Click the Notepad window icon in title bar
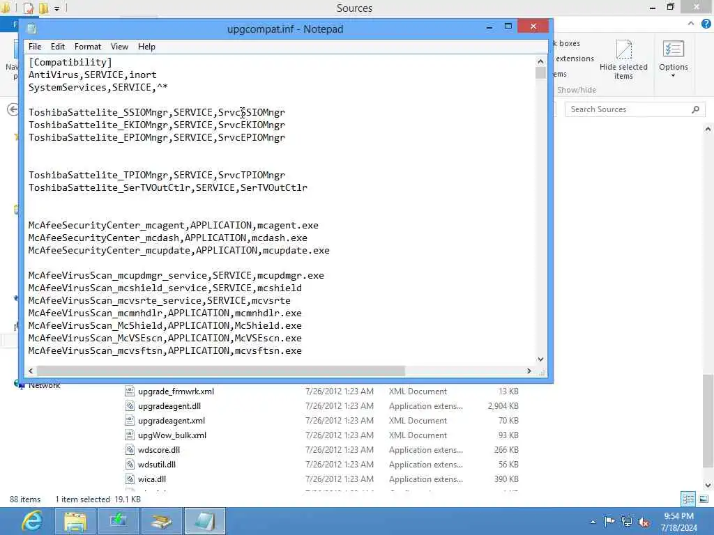Viewport: 714px width, 535px height. click(x=31, y=29)
